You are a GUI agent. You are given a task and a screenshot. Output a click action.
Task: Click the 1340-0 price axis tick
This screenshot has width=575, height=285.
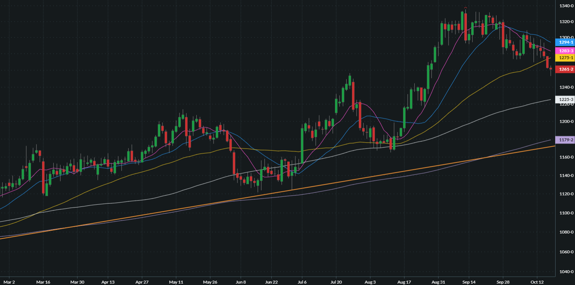[566, 6]
